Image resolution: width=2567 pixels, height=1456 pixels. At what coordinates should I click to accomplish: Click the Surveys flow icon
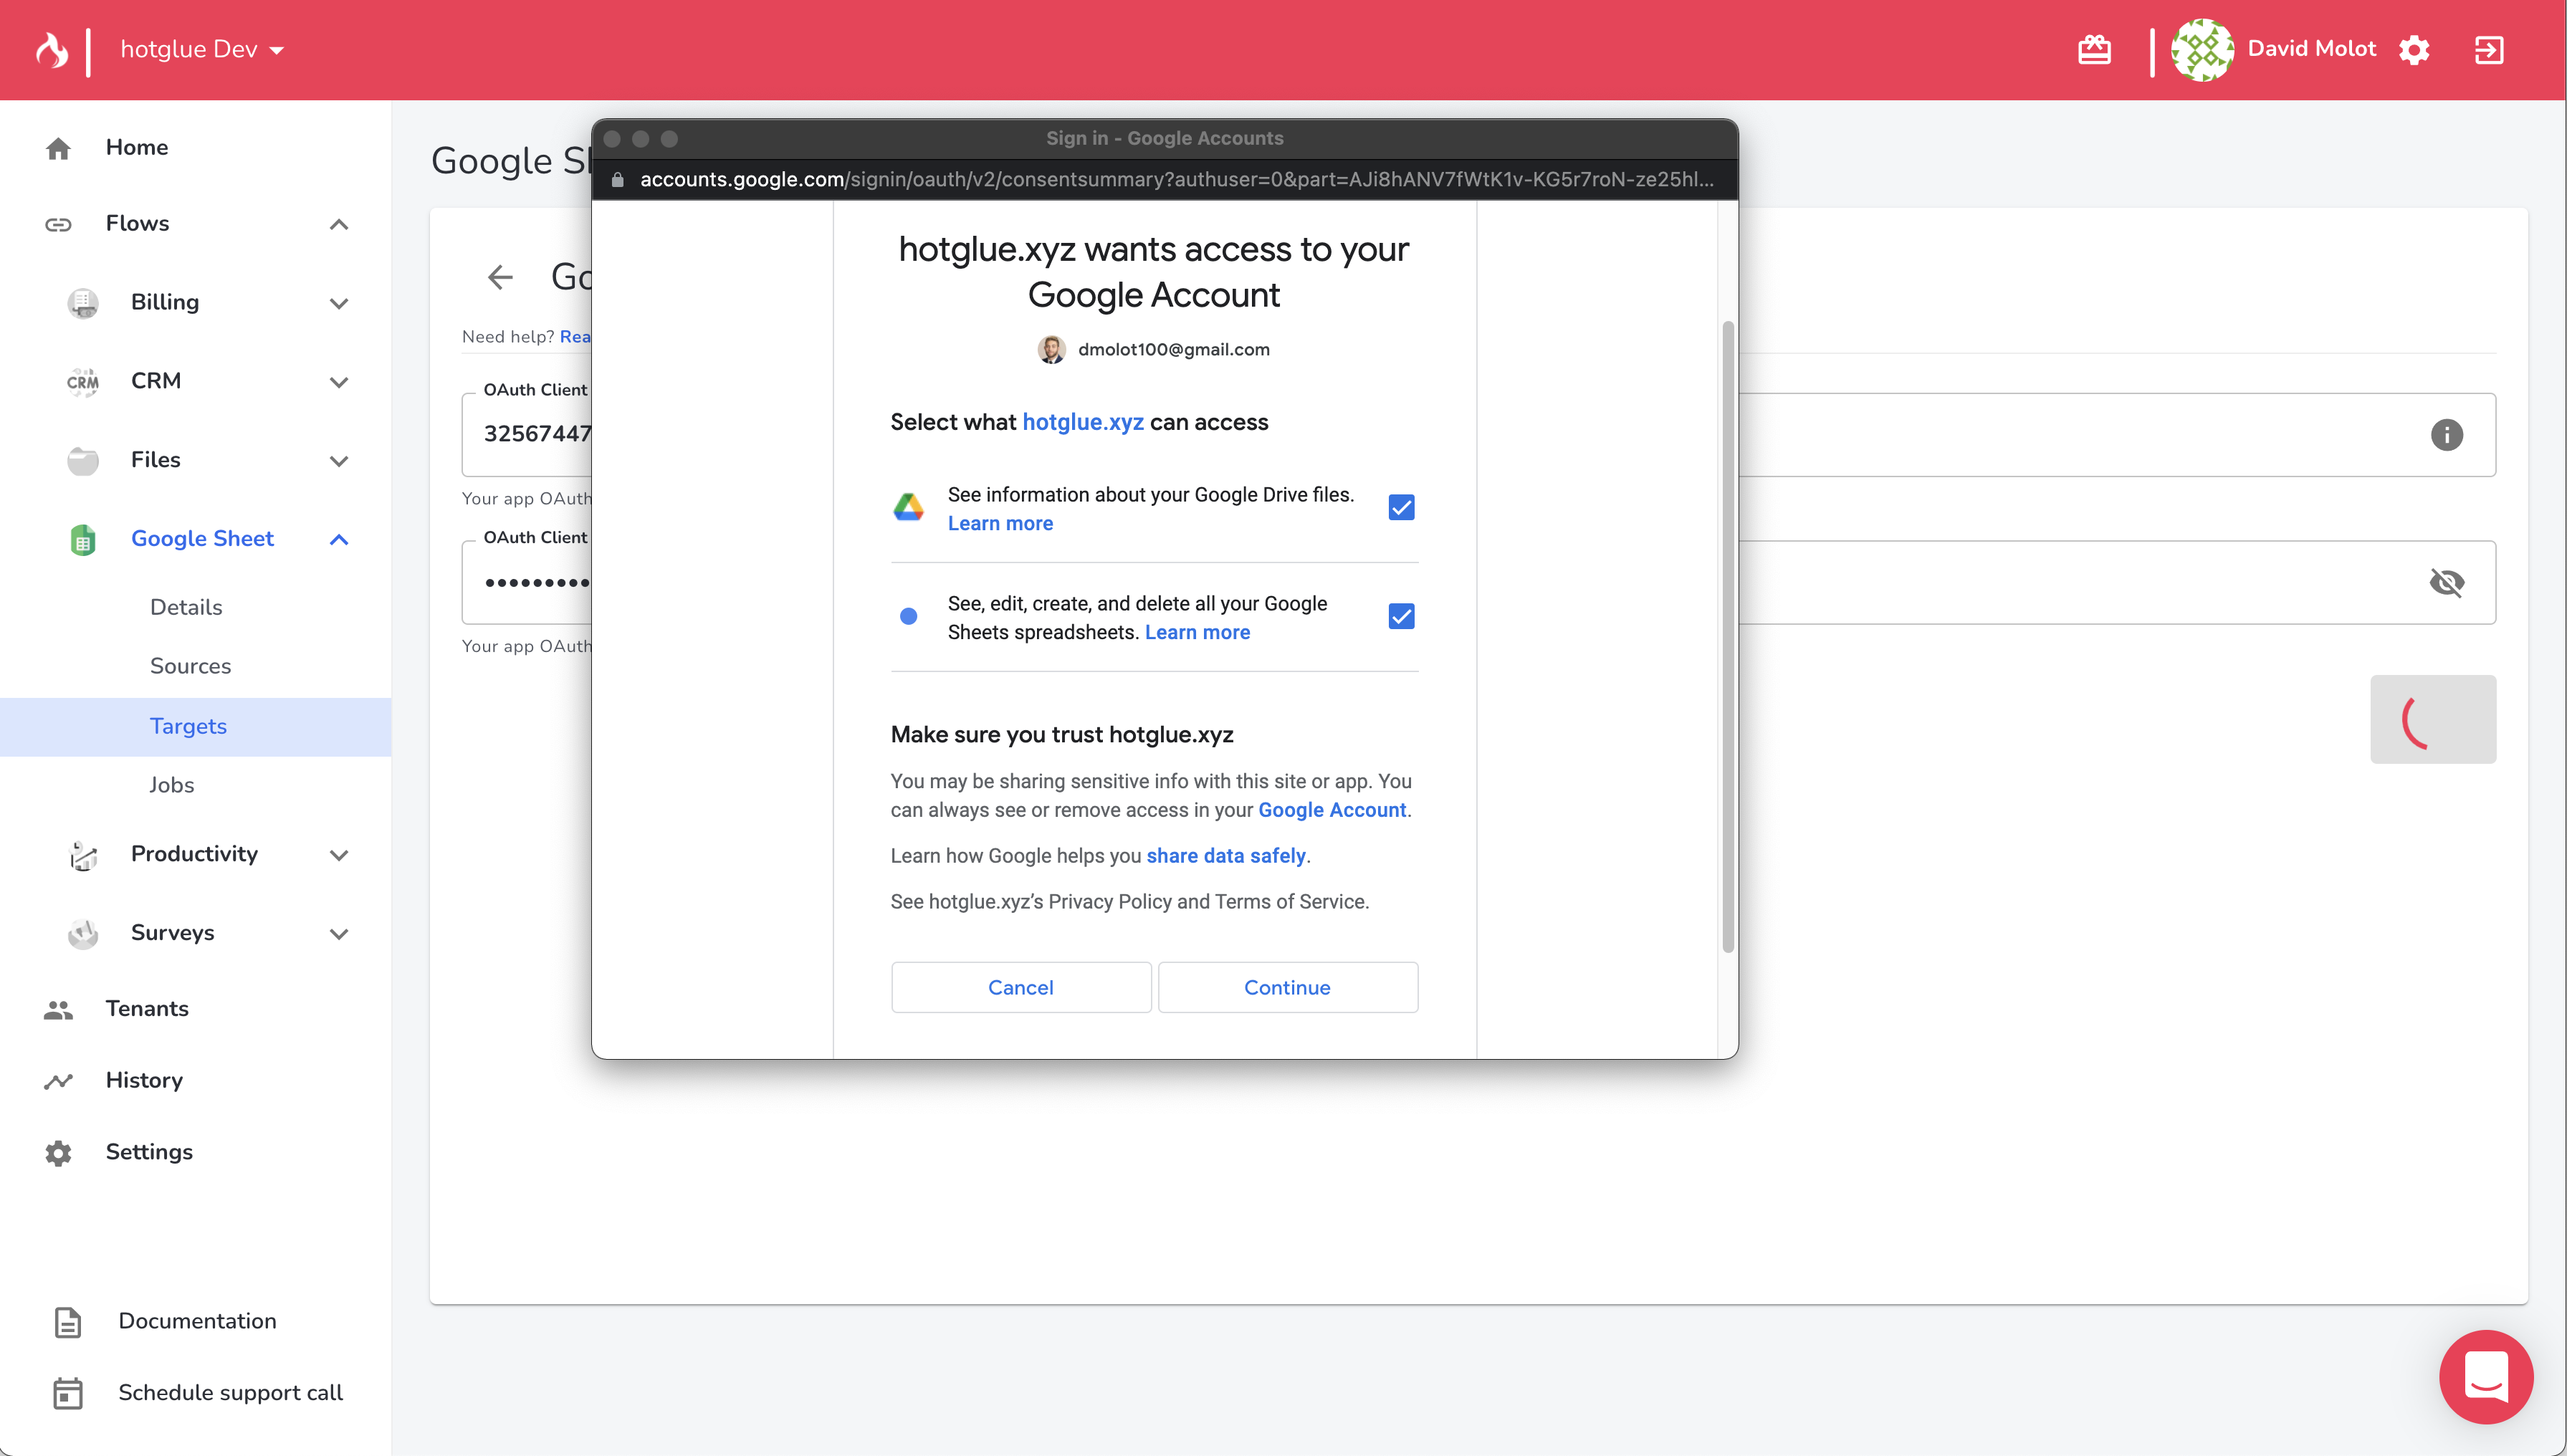[x=83, y=933]
